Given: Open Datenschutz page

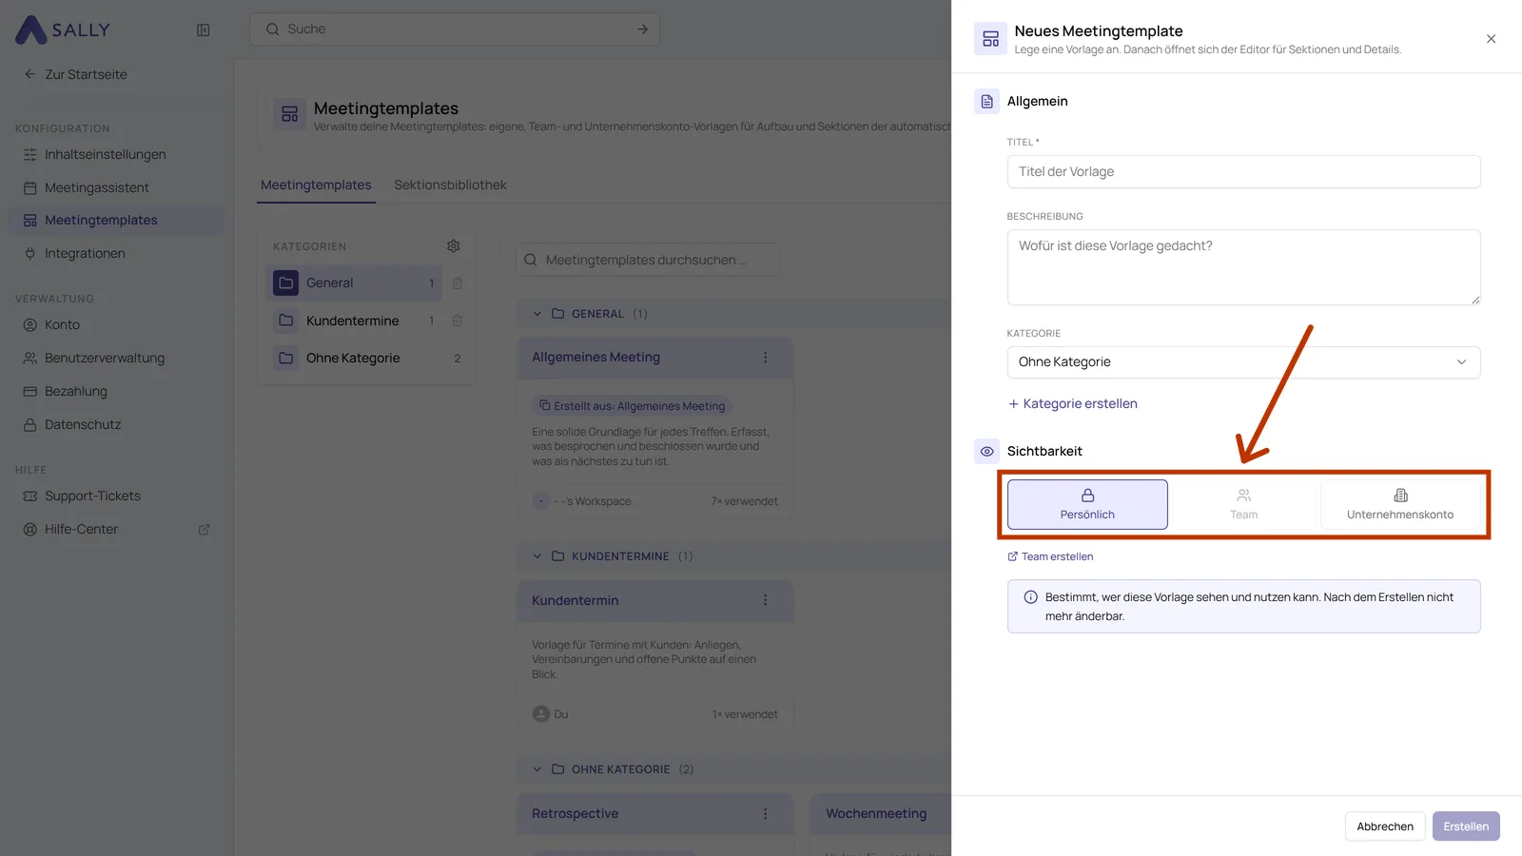Looking at the screenshot, I should click(x=116, y=424).
